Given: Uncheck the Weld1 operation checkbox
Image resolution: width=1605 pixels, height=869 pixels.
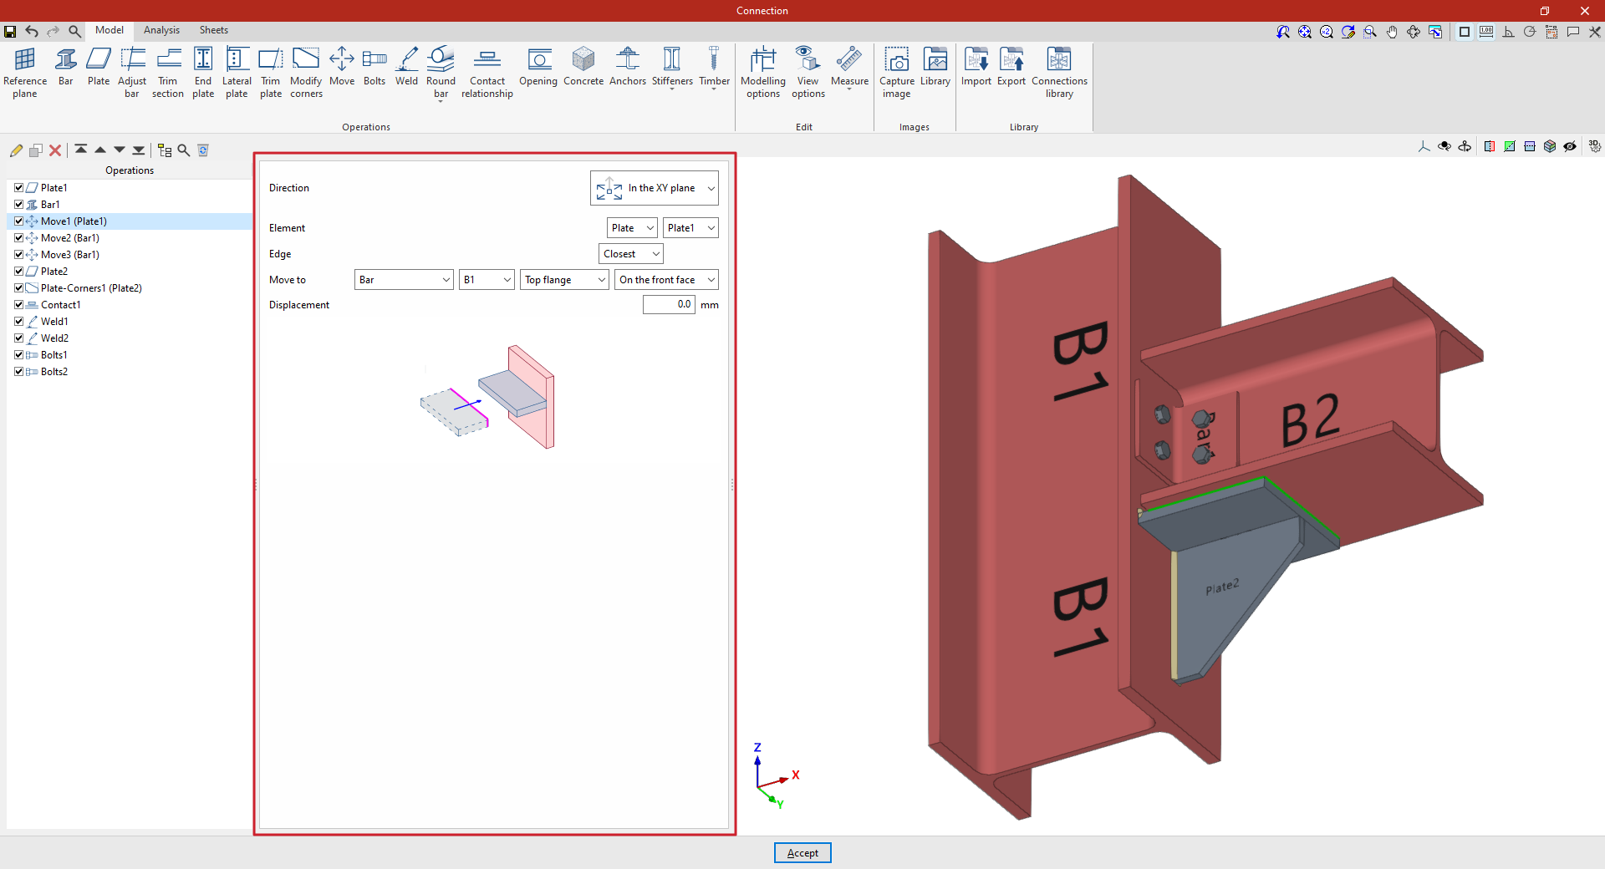Looking at the screenshot, I should point(18,322).
